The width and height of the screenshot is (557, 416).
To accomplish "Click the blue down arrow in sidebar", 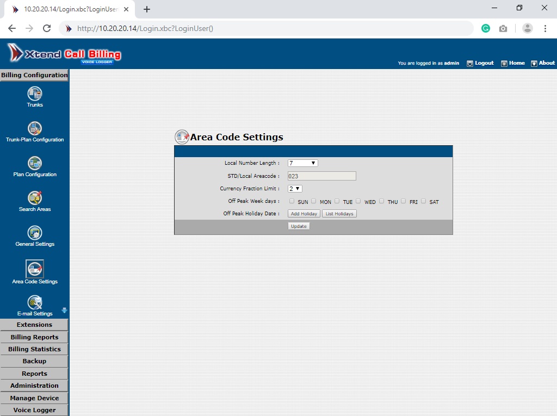I will pos(64,310).
